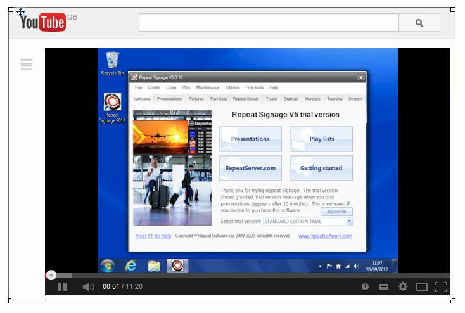Click the airport departures preview image
This screenshot has width=465, height=313.
pyautogui.click(x=172, y=168)
